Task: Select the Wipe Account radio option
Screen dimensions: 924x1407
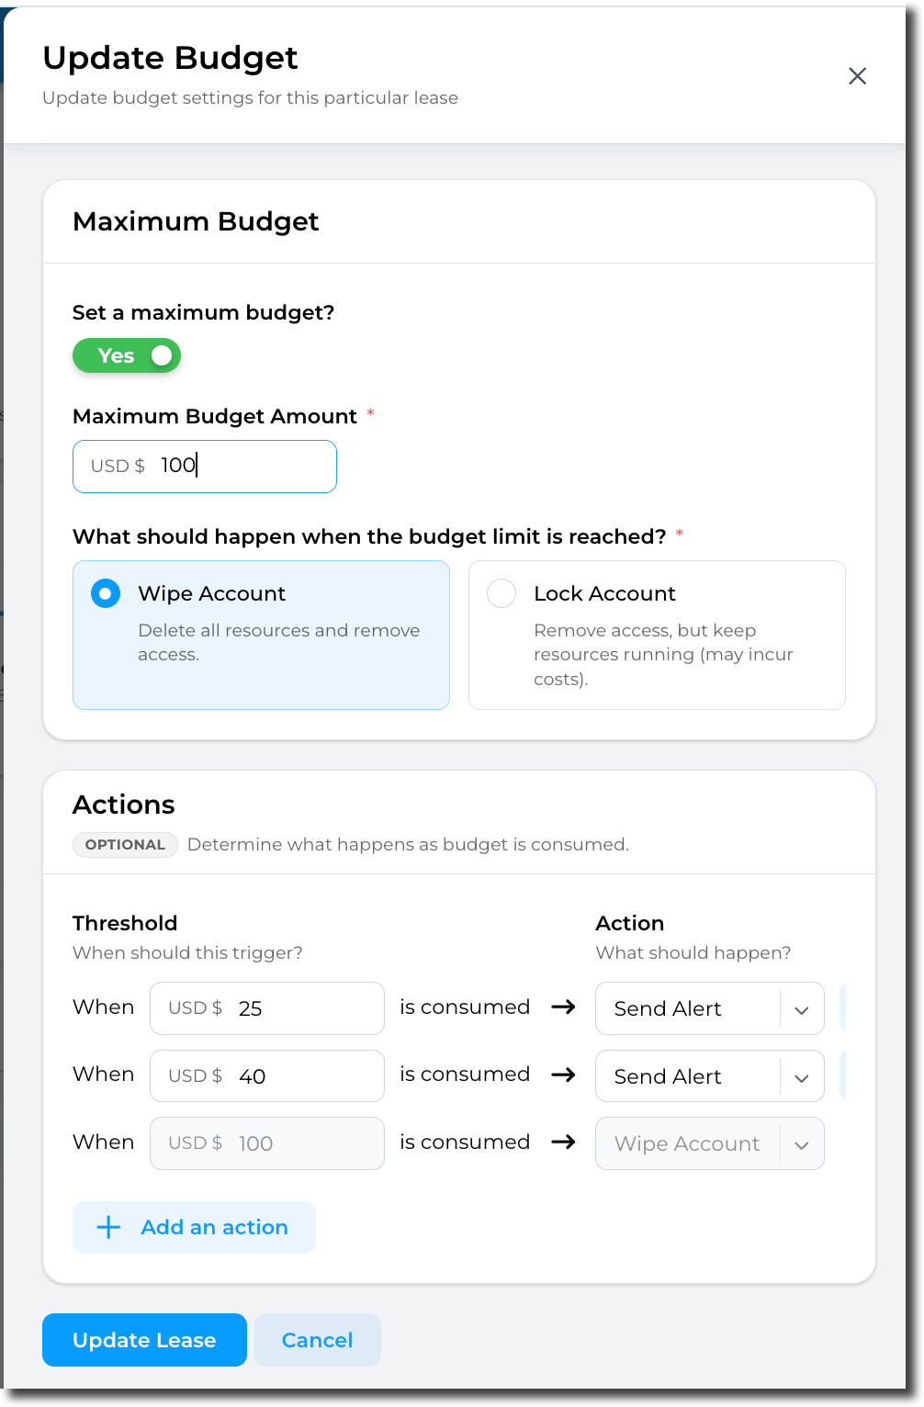Action: 106,594
